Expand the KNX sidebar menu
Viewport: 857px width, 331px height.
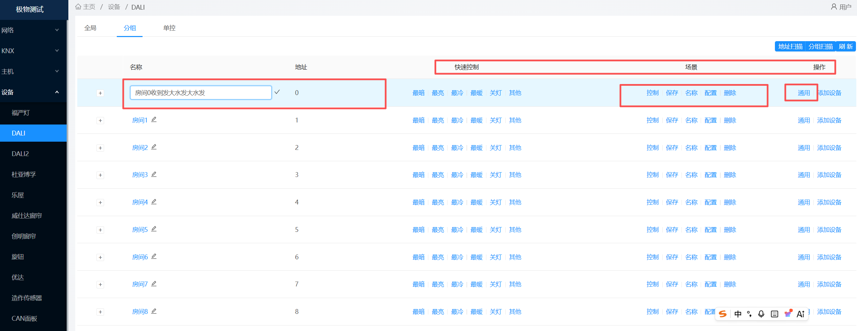(x=33, y=51)
